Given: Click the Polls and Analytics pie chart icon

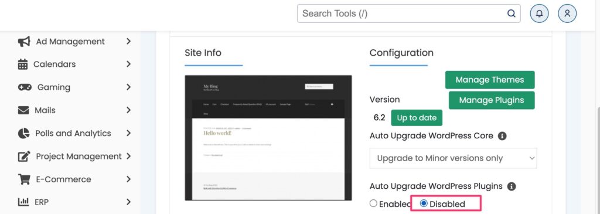Looking at the screenshot, I should pos(23,133).
